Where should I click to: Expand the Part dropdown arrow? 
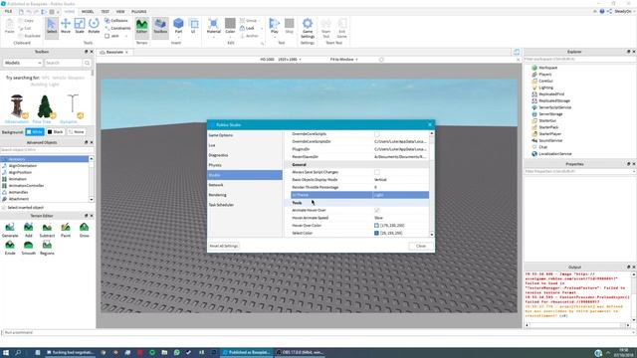178,37
